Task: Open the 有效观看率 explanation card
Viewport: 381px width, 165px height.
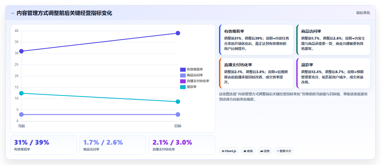Action: coord(256,40)
